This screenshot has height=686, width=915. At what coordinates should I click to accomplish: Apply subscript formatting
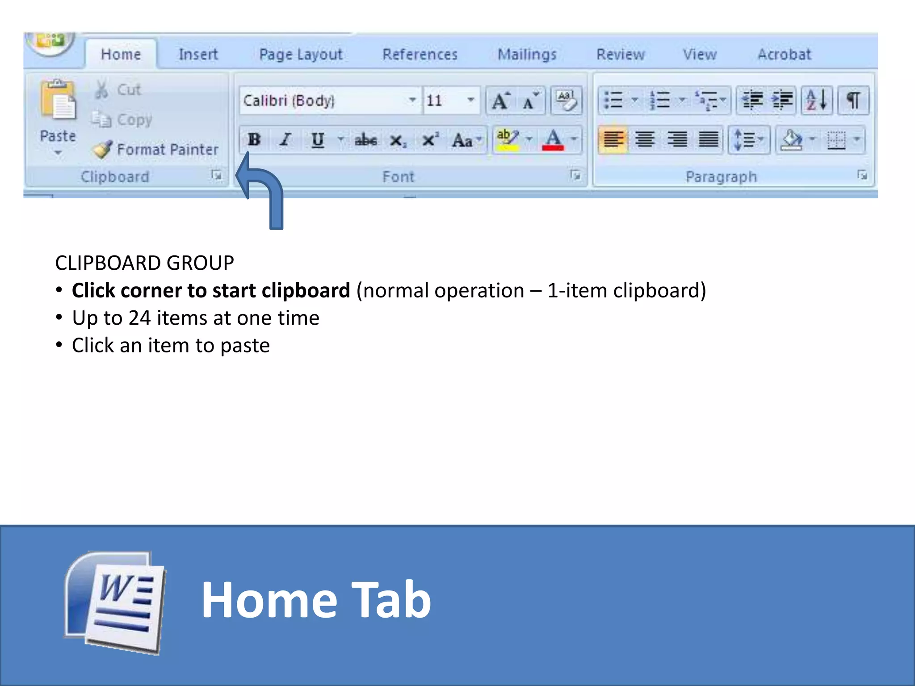pyautogui.click(x=398, y=140)
